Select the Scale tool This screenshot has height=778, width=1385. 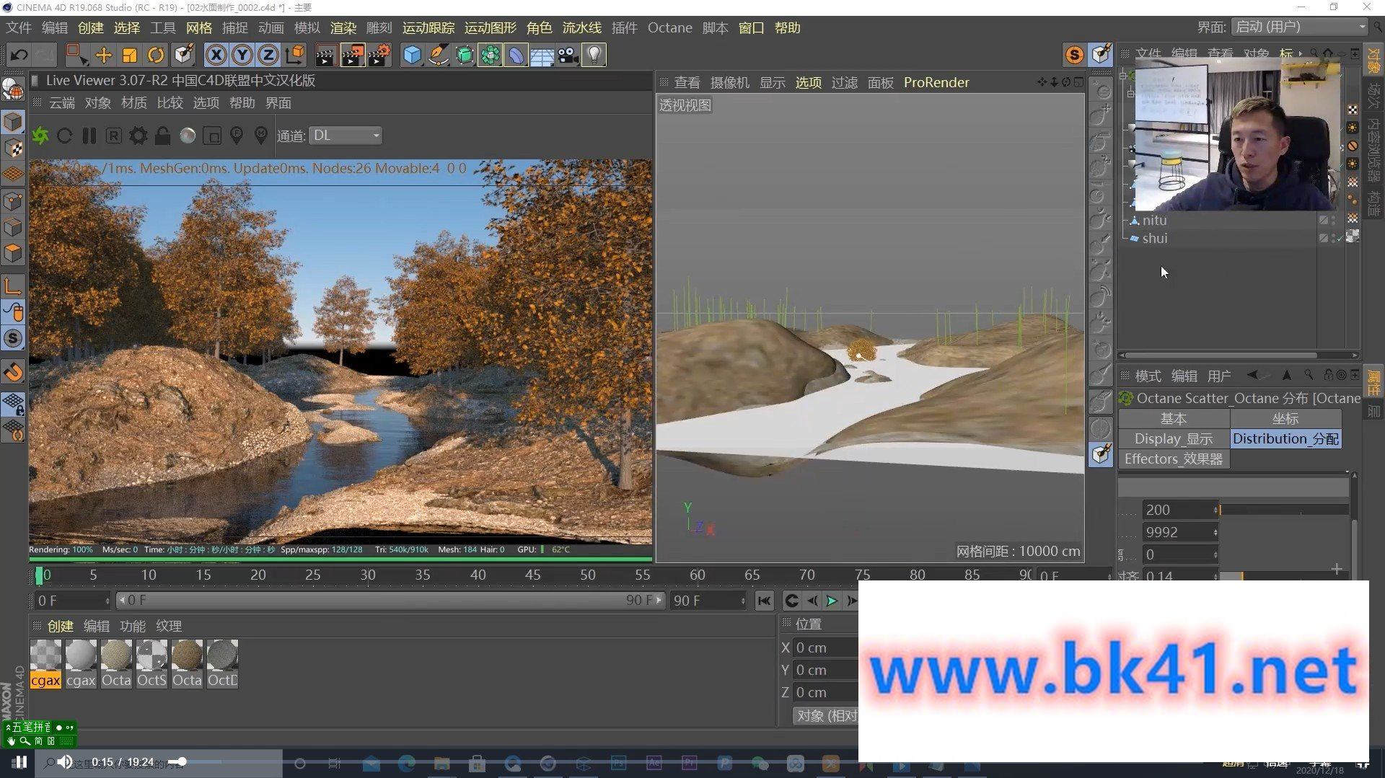[130, 55]
